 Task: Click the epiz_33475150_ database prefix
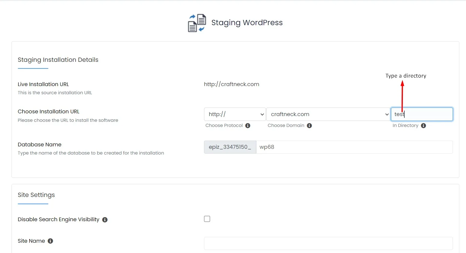pos(230,147)
